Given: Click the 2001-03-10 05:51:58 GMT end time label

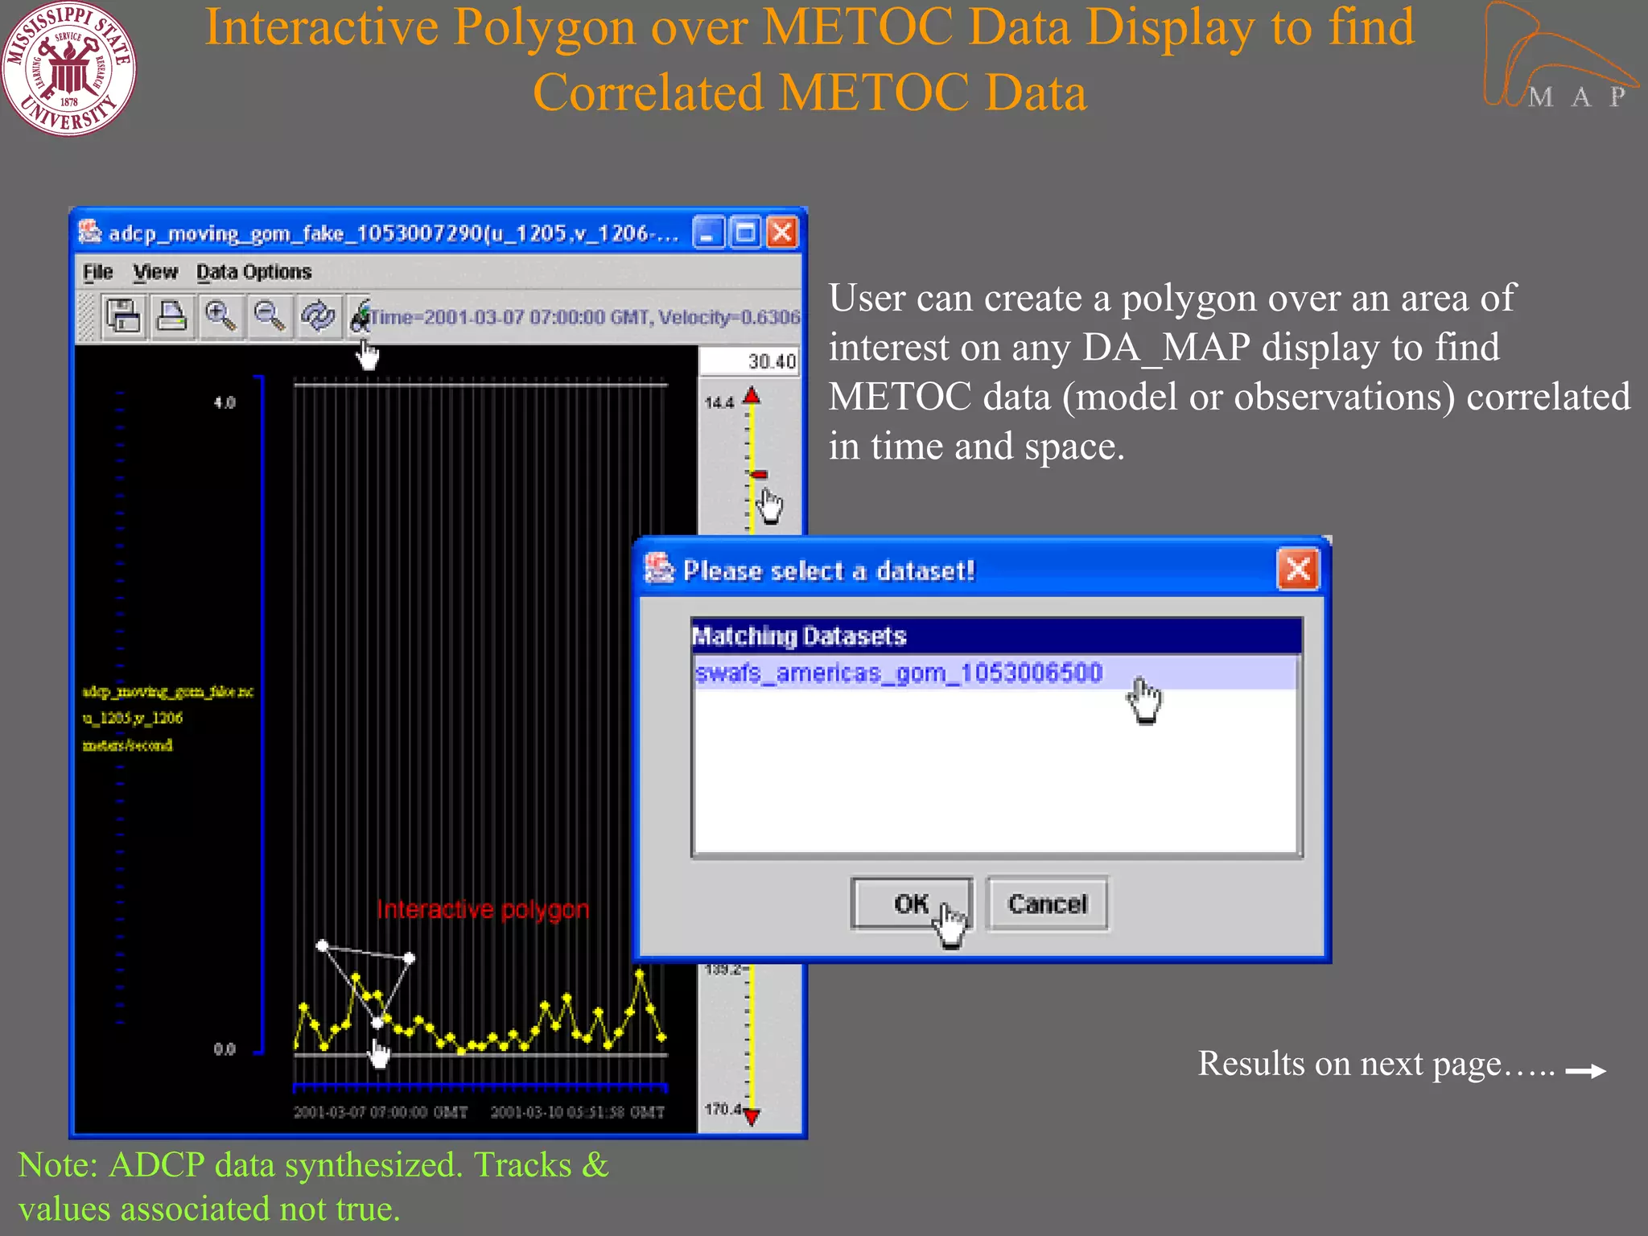Looking at the screenshot, I should coord(578,1112).
